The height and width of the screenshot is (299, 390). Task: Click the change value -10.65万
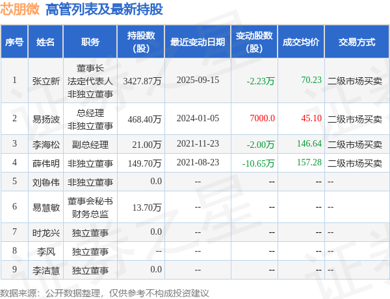[259, 163]
